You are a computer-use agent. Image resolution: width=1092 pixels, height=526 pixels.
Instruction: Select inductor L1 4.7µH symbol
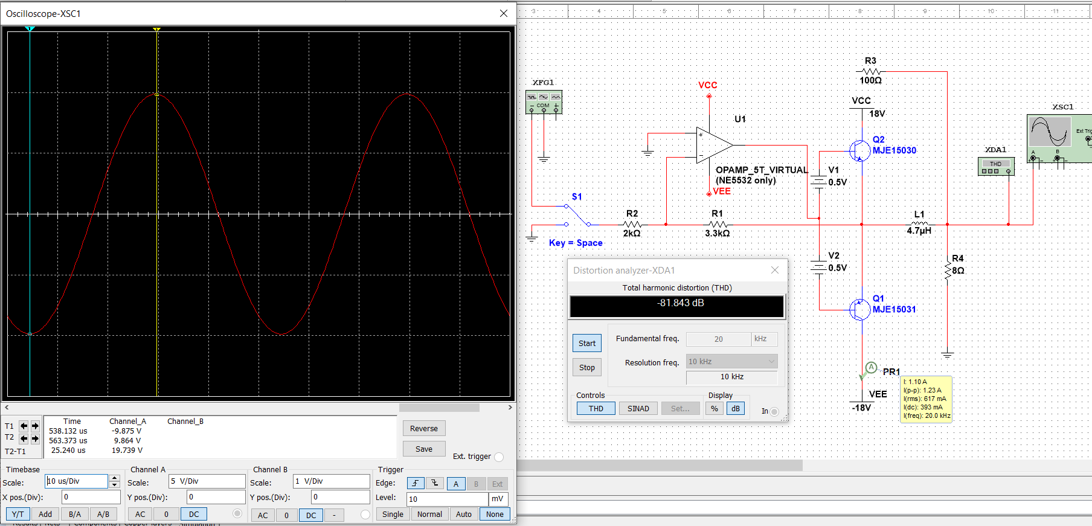pyautogui.click(x=919, y=224)
